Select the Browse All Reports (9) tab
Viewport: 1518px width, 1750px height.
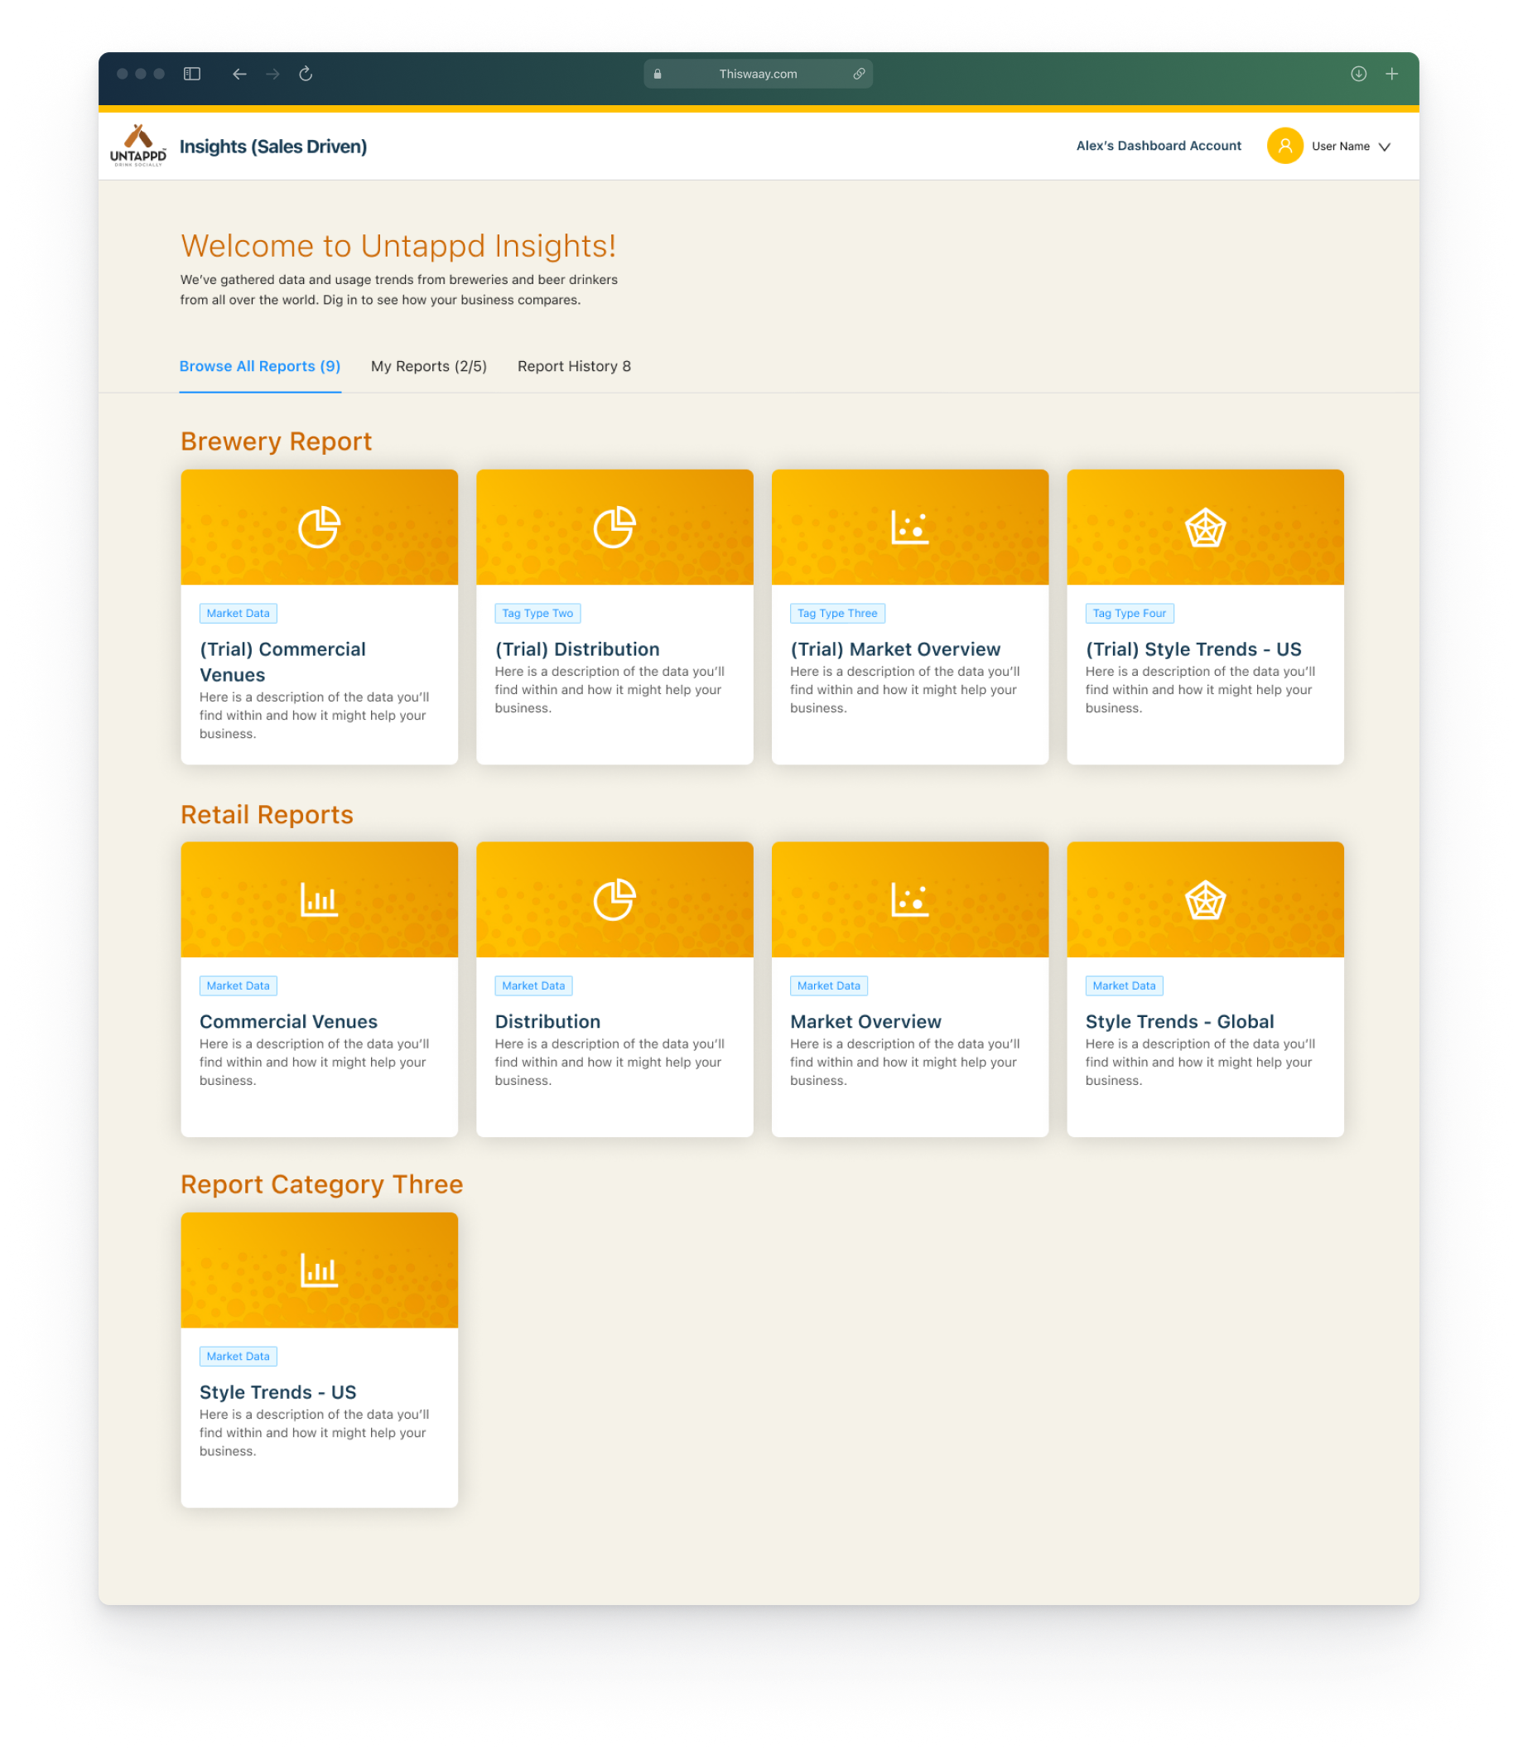click(x=259, y=366)
